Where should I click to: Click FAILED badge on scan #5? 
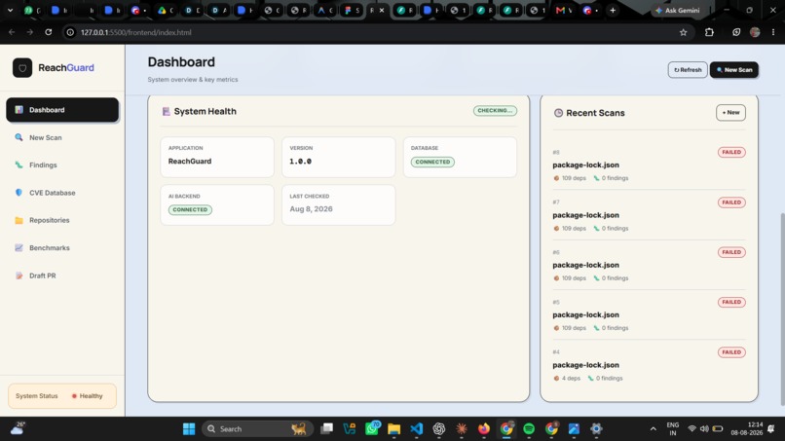731,302
